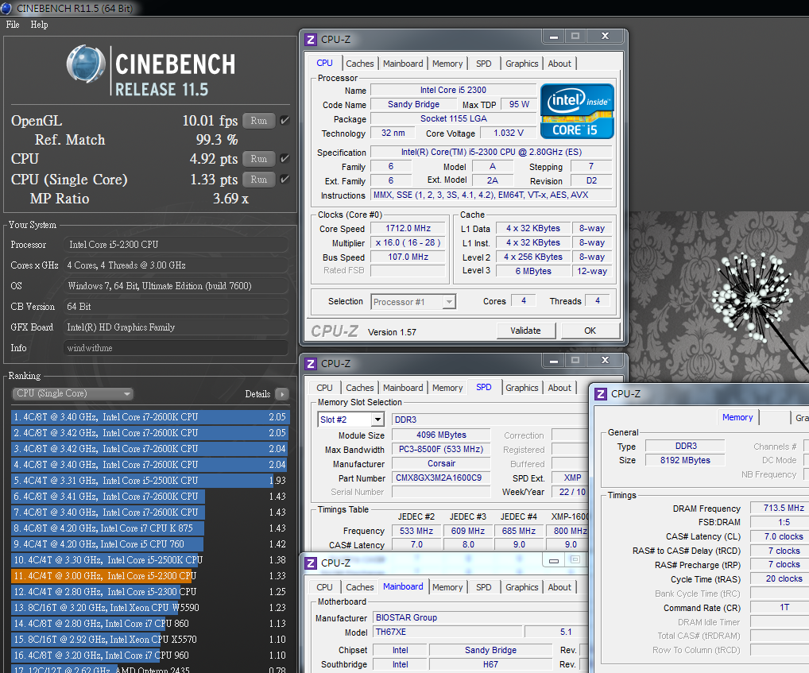Click OK in the CPU-Z window
Viewport: 809px width, 673px height.
(x=590, y=331)
